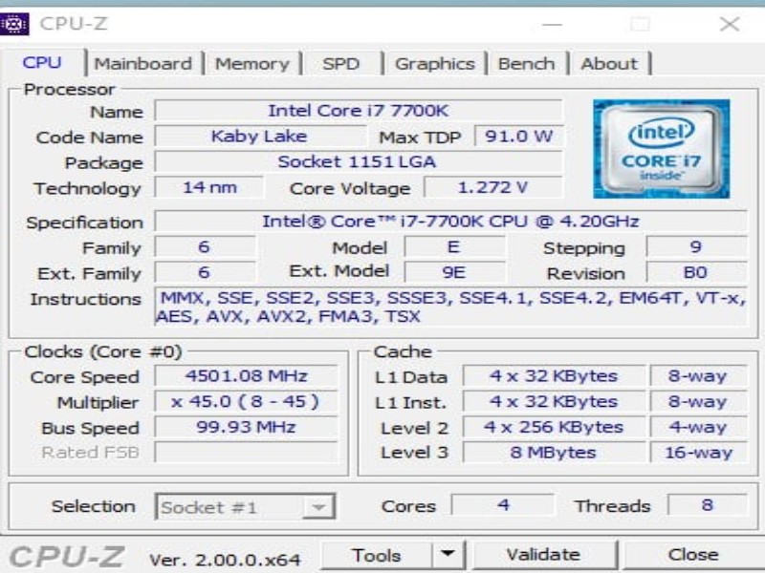Go to the Bench tab
This screenshot has height=573, width=765.
(527, 64)
